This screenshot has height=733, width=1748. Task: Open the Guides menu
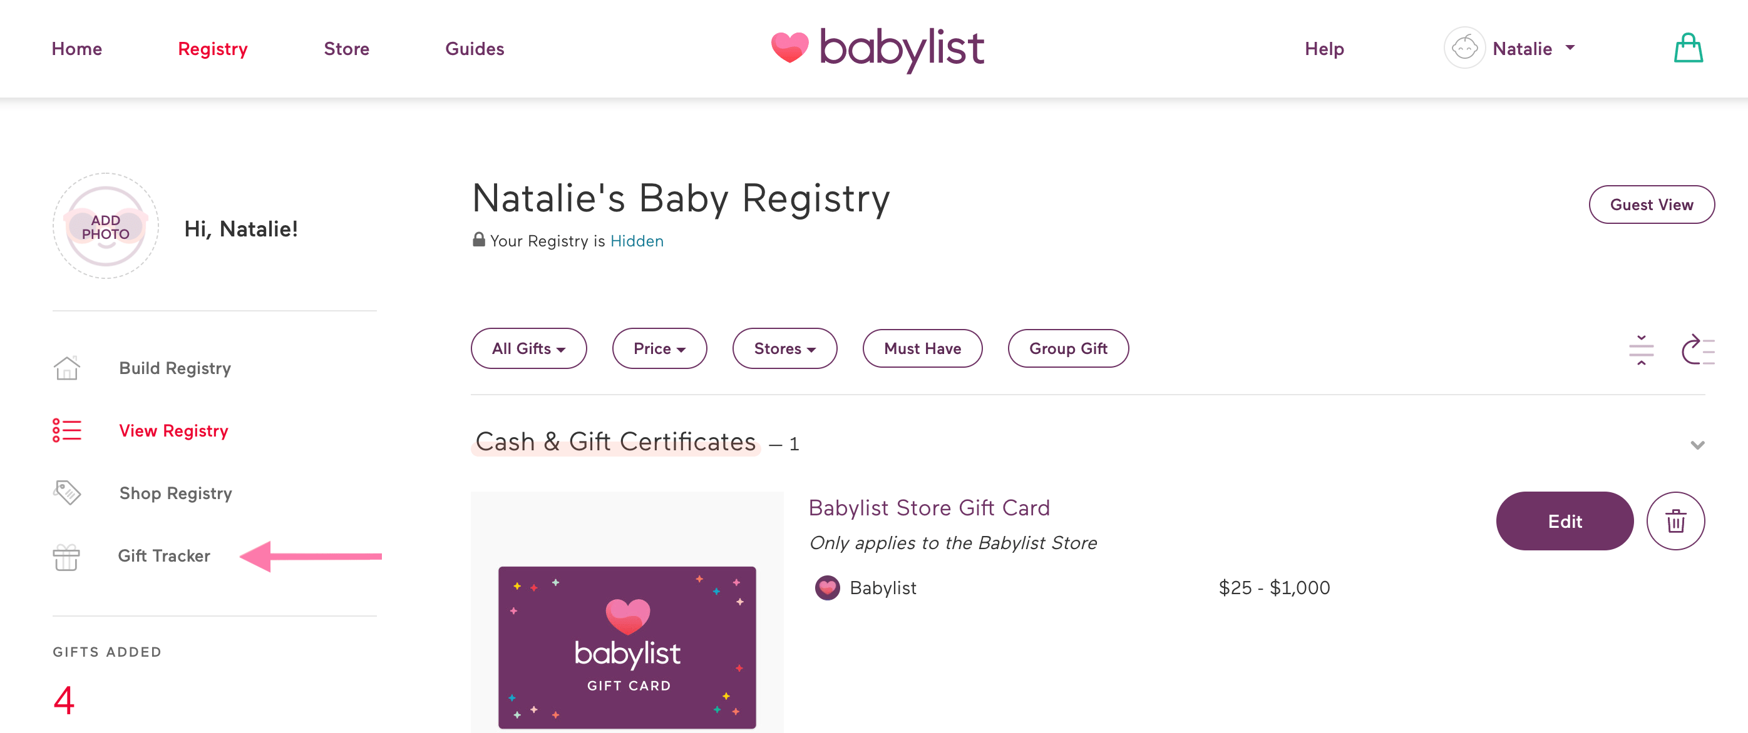tap(475, 48)
